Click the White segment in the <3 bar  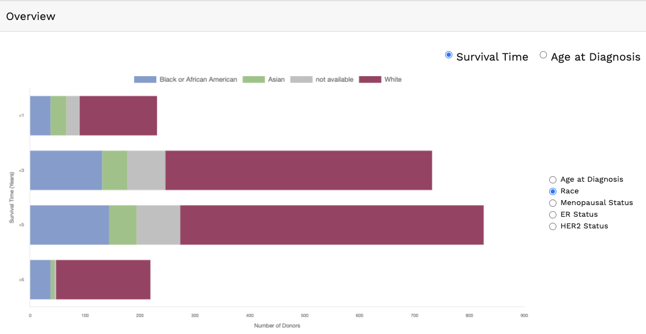(298, 171)
